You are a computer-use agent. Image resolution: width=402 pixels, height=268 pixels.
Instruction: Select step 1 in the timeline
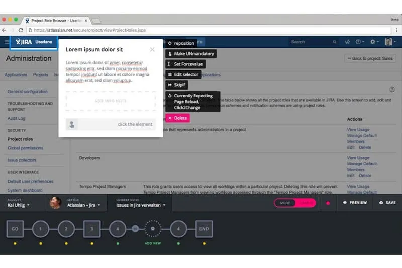point(41,229)
